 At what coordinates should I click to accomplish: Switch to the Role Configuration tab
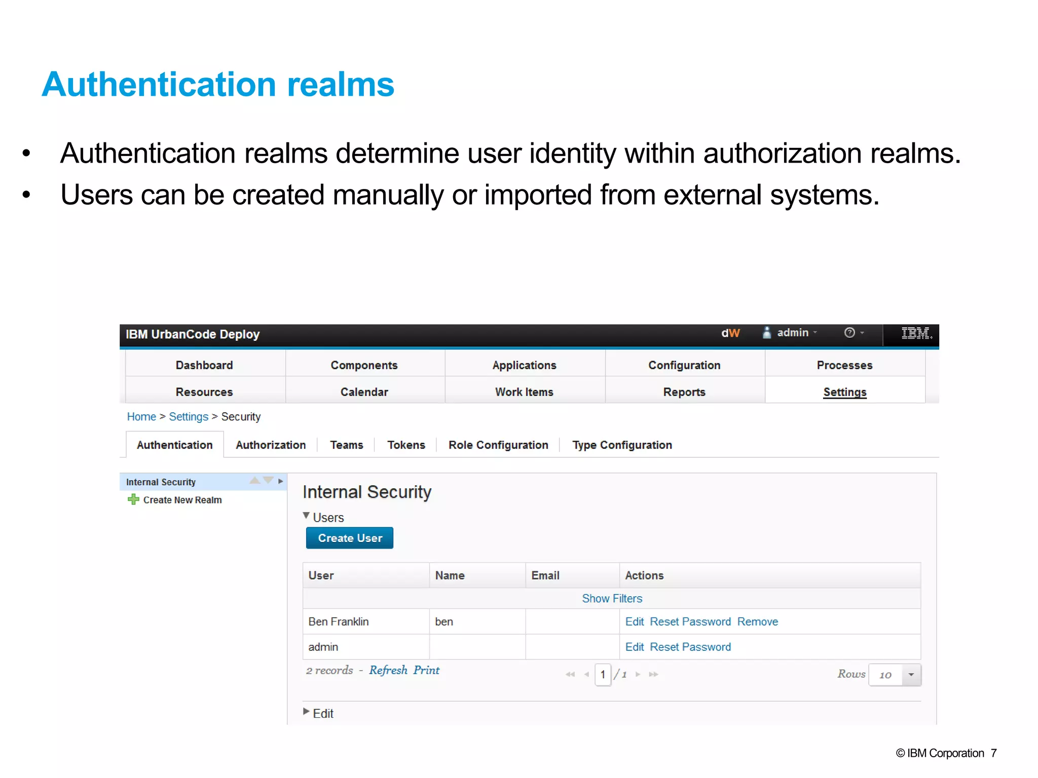(x=499, y=445)
